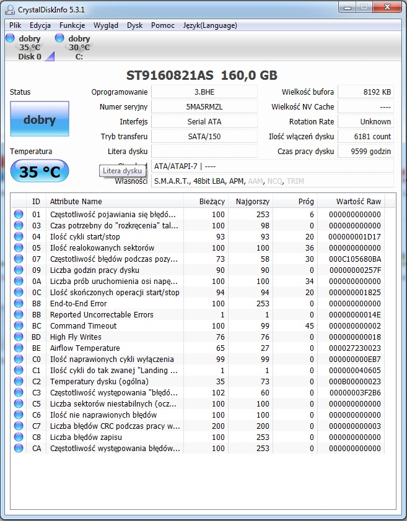Click the Wartość Raw column header
The image size is (407, 521).
[351, 201]
